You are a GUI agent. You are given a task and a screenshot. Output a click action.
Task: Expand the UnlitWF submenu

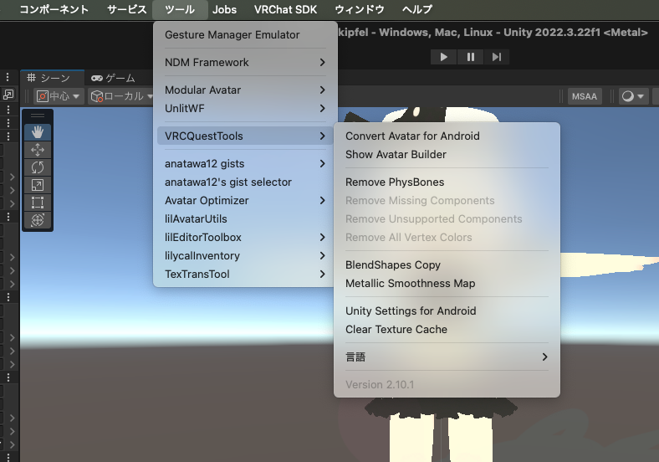click(x=245, y=109)
